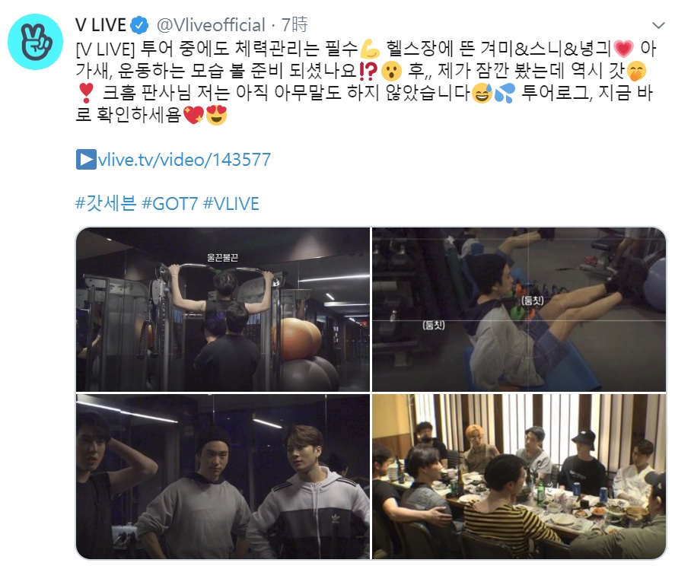Open the #GOT7 hashtag

tap(170, 203)
